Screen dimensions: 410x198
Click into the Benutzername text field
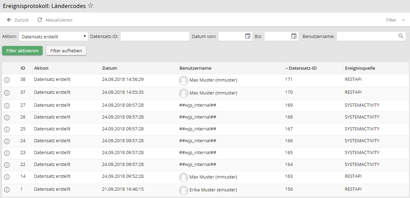click(x=367, y=36)
